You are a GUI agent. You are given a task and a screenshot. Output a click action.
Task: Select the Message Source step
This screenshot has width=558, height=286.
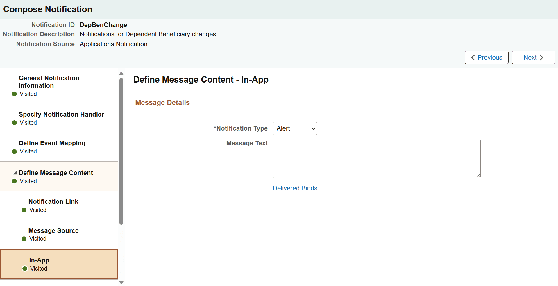[x=53, y=230]
